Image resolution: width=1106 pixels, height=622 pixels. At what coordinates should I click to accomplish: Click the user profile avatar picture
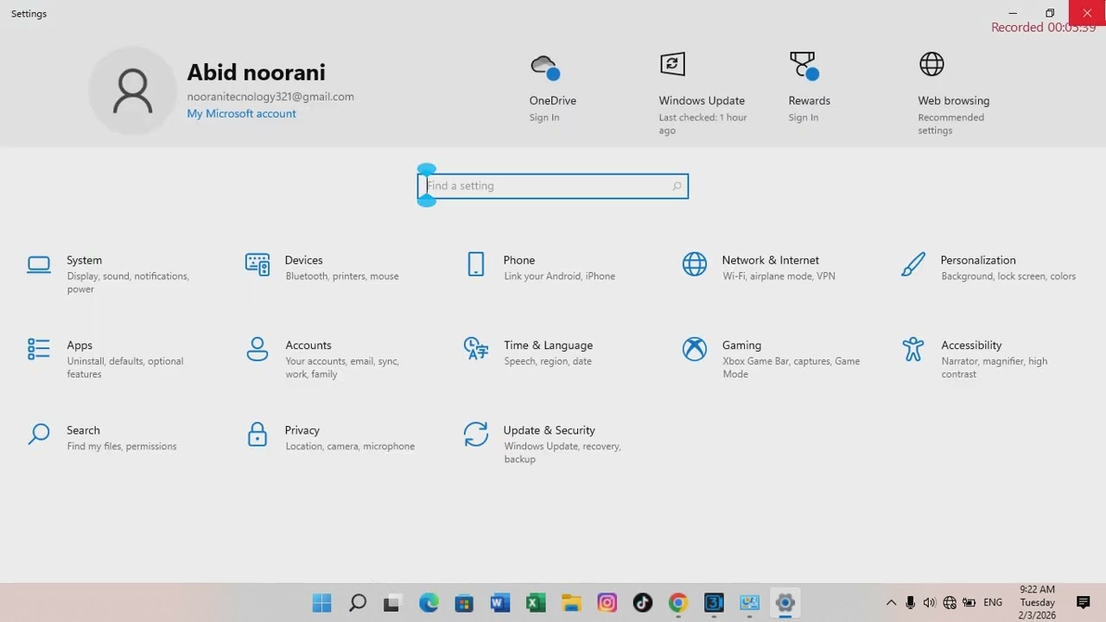(x=133, y=92)
